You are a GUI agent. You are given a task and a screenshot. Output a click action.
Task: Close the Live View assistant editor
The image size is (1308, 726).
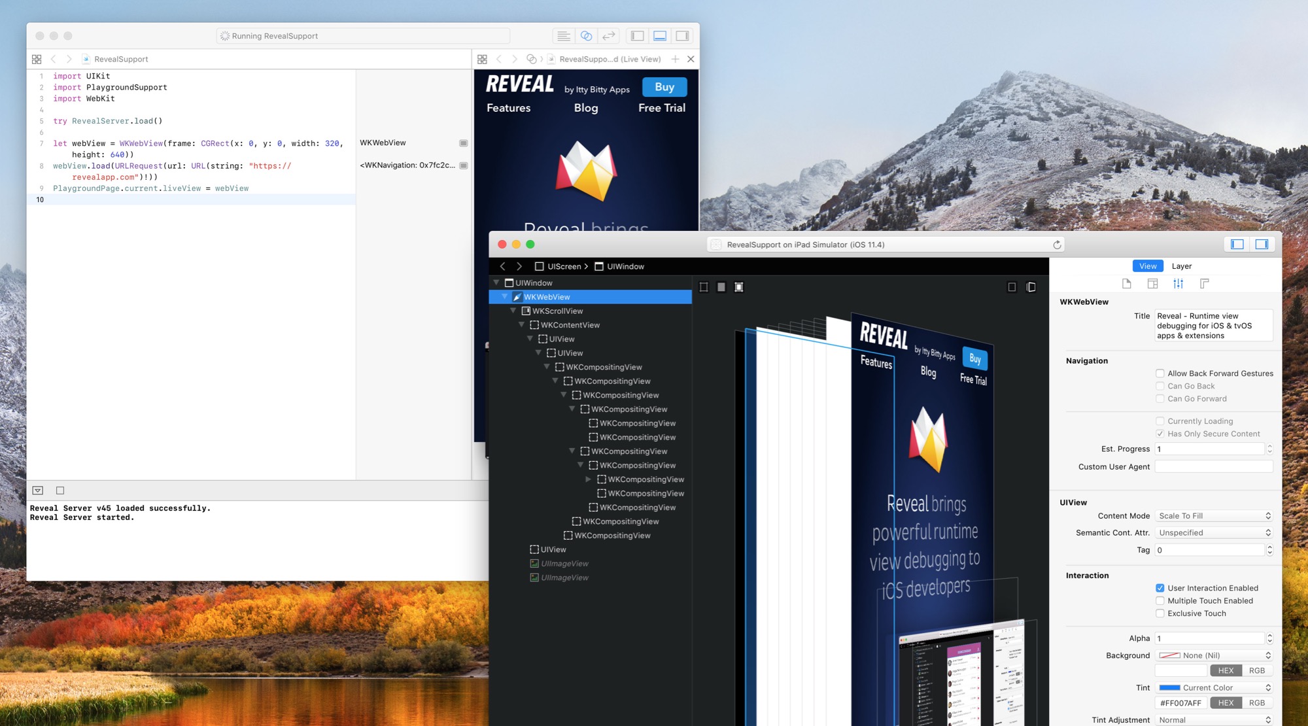(x=691, y=60)
